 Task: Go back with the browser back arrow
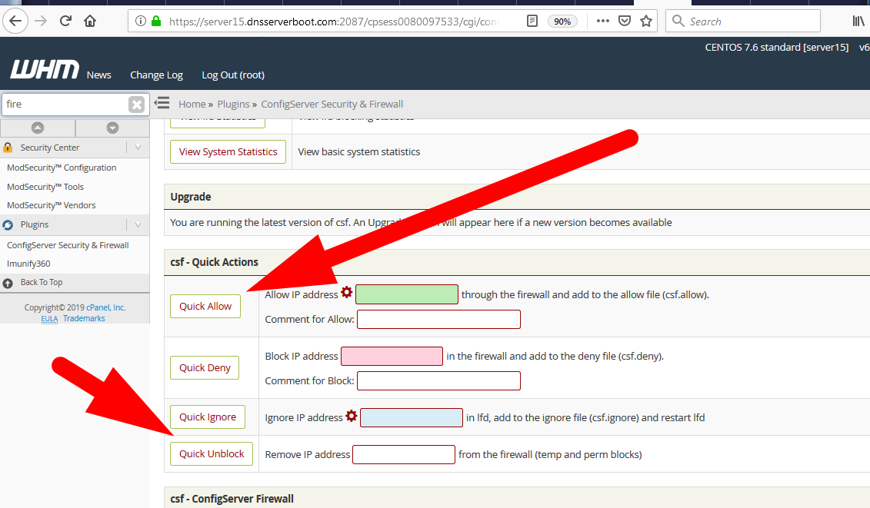[x=15, y=22]
